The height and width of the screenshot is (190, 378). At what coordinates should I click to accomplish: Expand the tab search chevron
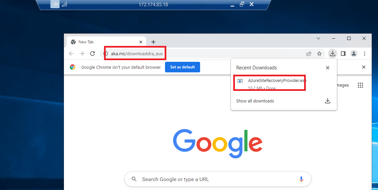point(318,38)
